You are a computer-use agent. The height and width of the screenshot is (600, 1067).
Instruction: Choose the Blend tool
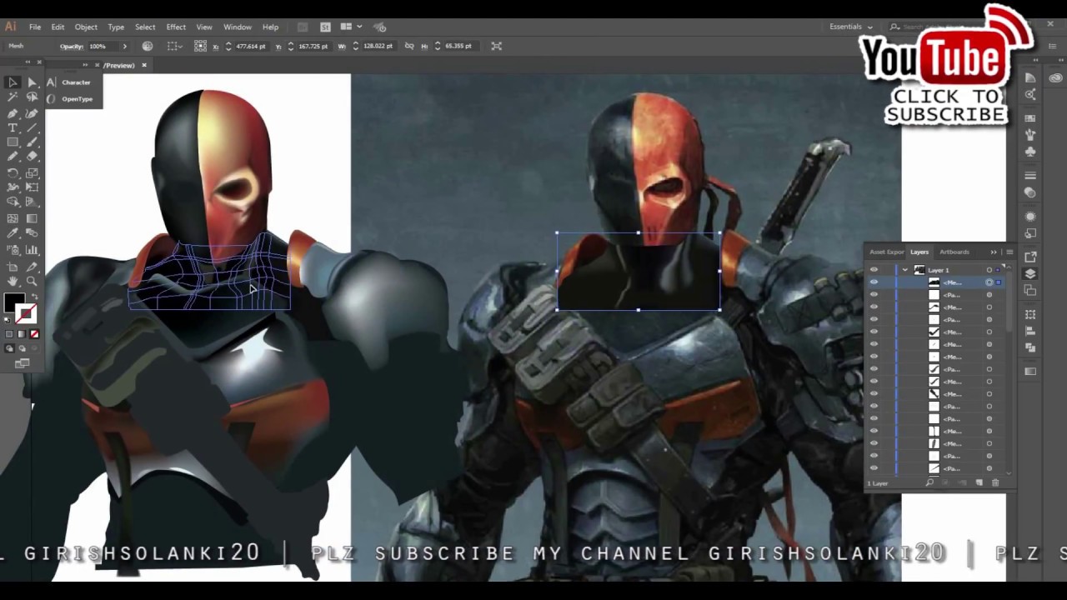coord(32,234)
